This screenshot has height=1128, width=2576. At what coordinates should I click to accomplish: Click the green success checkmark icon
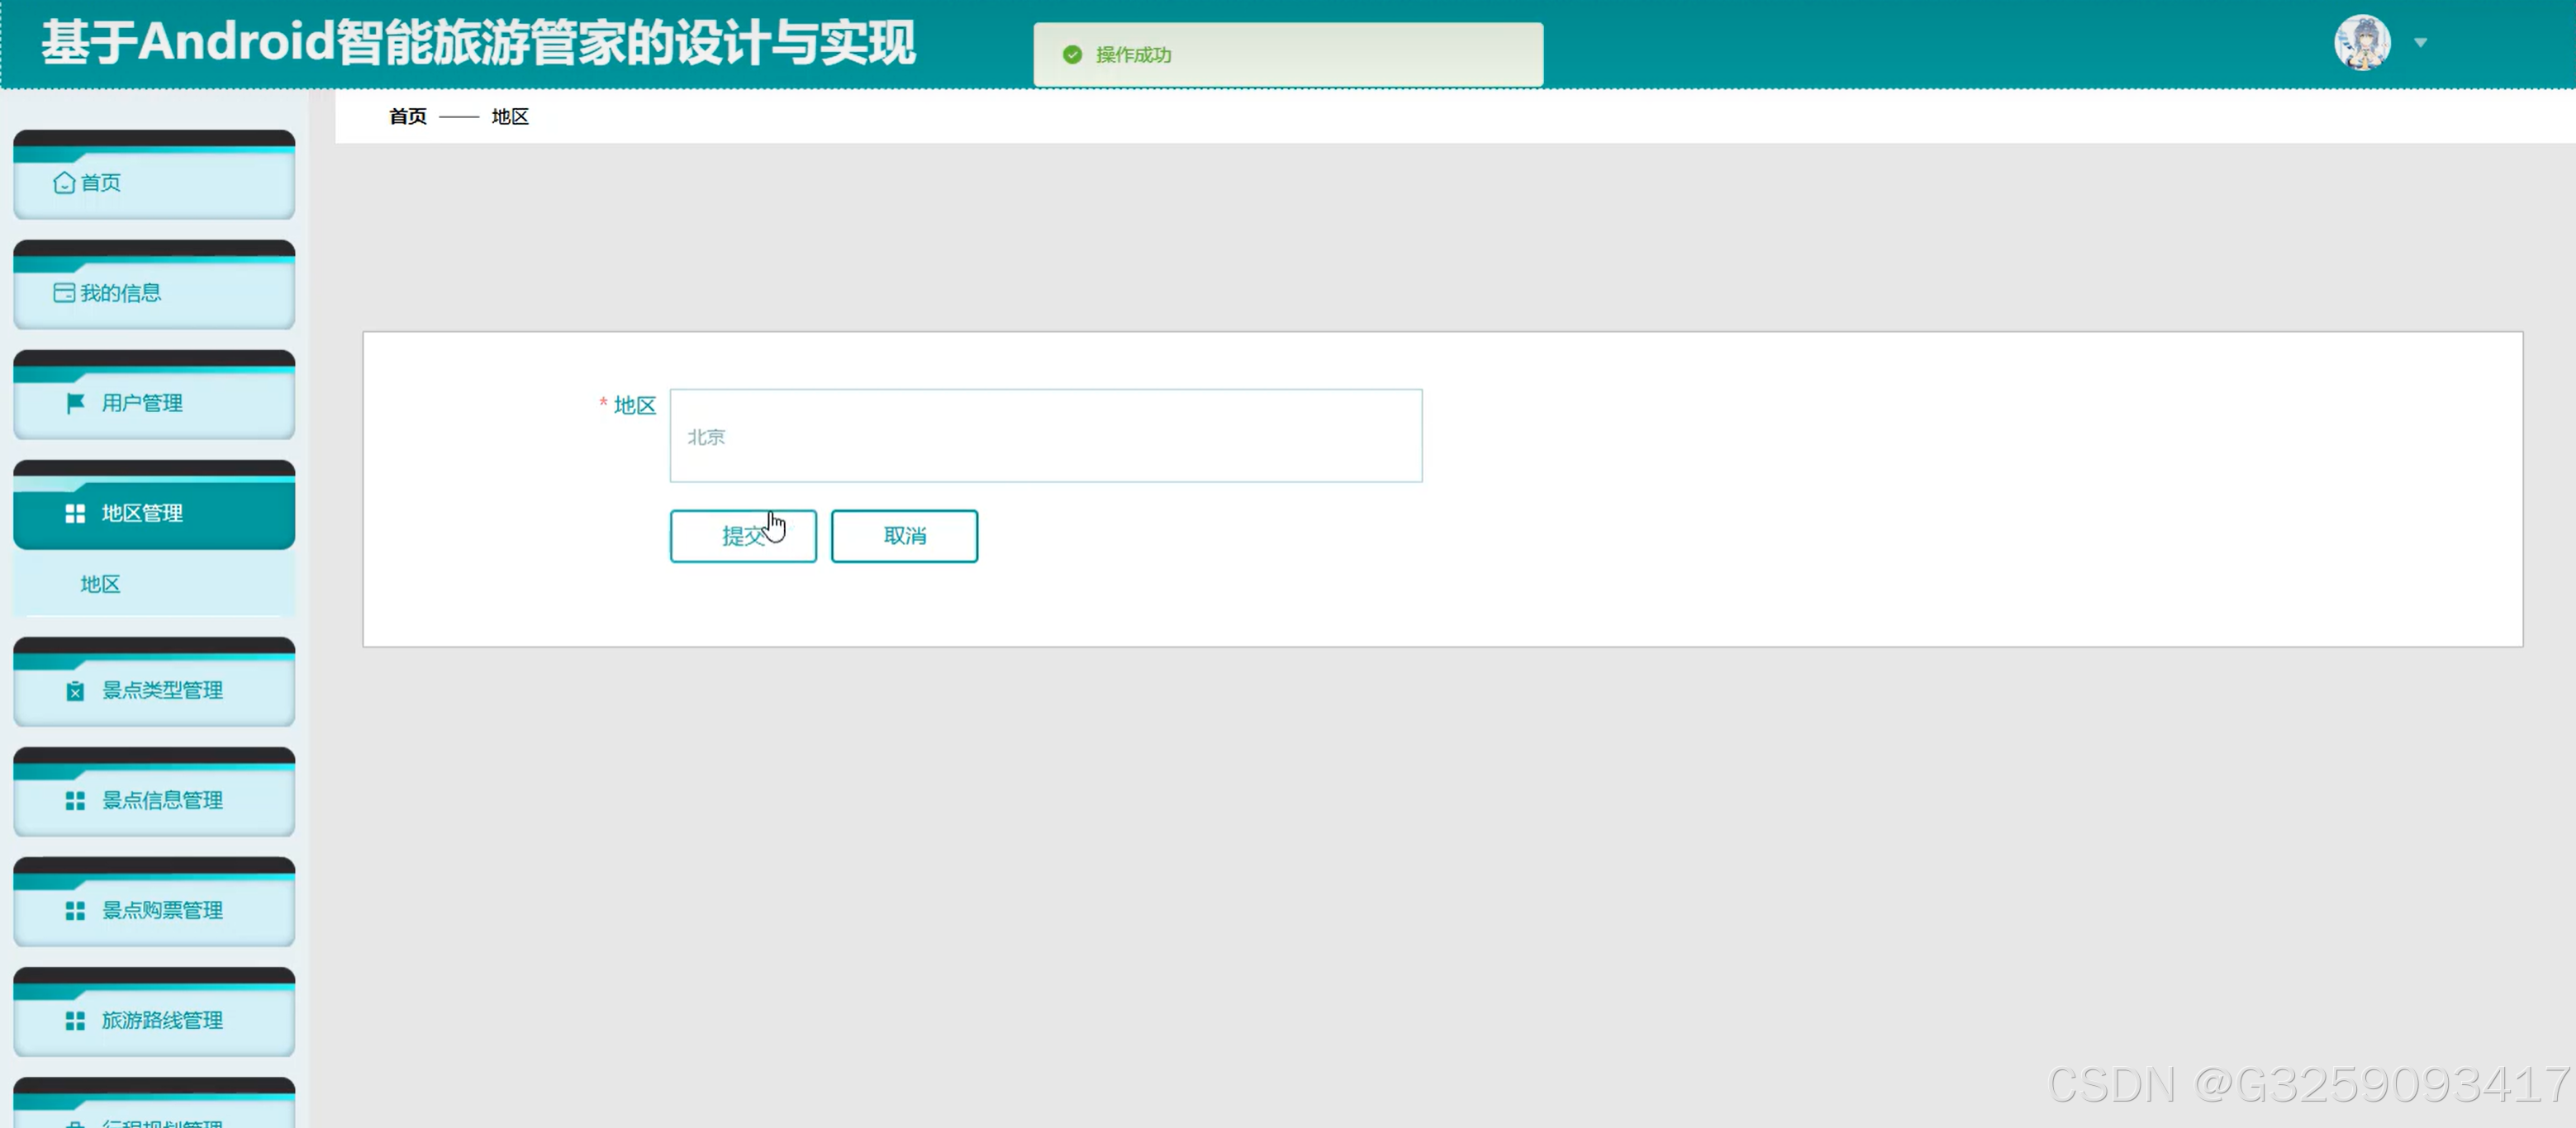click(x=1072, y=55)
